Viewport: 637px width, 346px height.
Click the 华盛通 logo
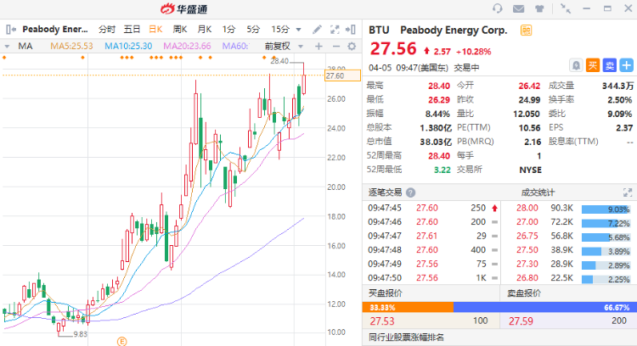[x=184, y=8]
